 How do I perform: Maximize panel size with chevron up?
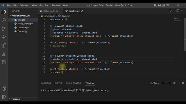[x=179, y=83]
